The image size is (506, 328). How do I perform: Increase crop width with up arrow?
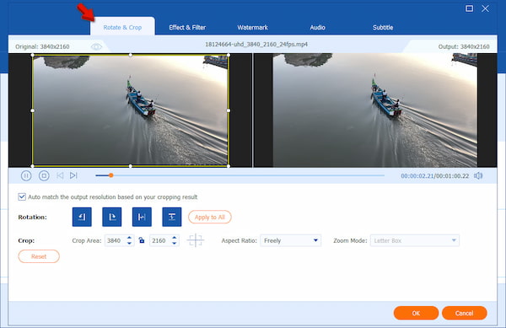pos(129,238)
